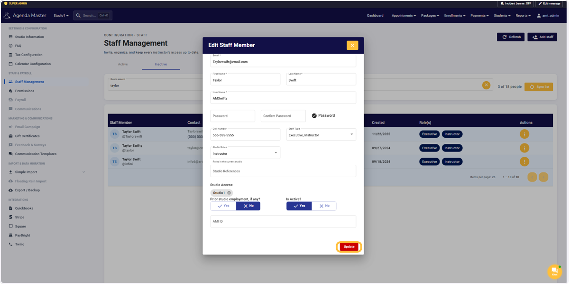Open Studio1 selector dropdown
The height and width of the screenshot is (284, 569).
click(x=61, y=16)
